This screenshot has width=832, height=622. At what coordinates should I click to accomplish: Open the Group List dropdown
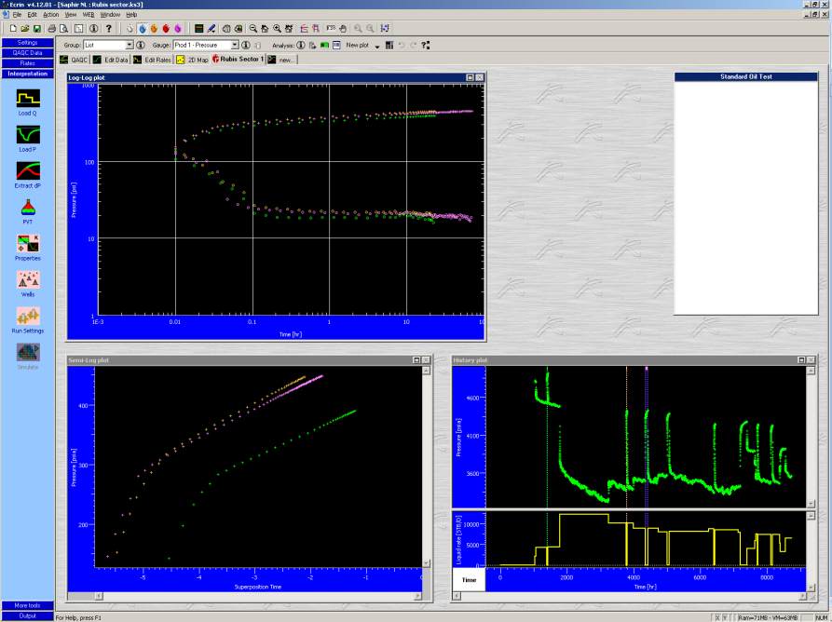click(130, 45)
